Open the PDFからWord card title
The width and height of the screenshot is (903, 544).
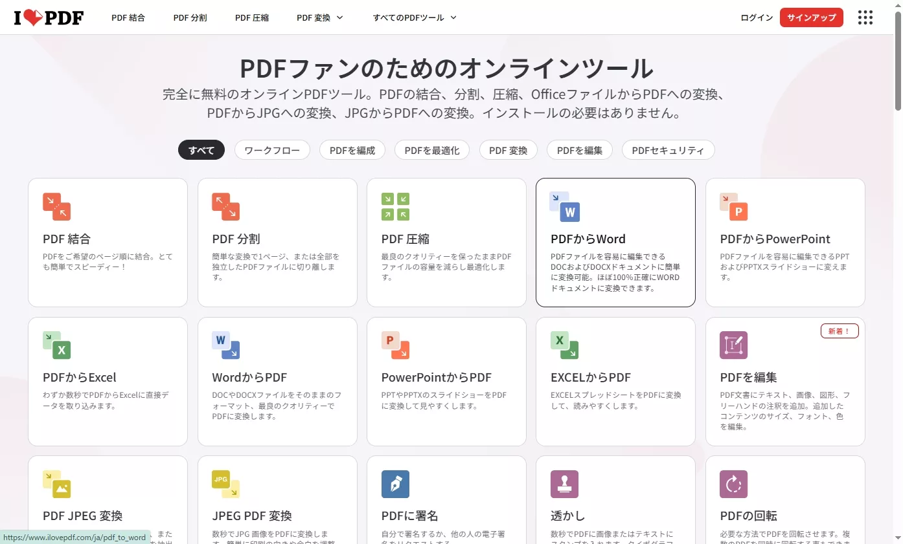588,239
